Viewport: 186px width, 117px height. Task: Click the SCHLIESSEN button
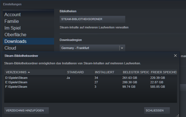[157, 111]
